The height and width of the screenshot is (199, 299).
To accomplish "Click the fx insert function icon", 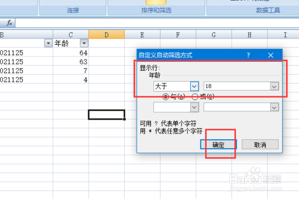I will point(9,23).
